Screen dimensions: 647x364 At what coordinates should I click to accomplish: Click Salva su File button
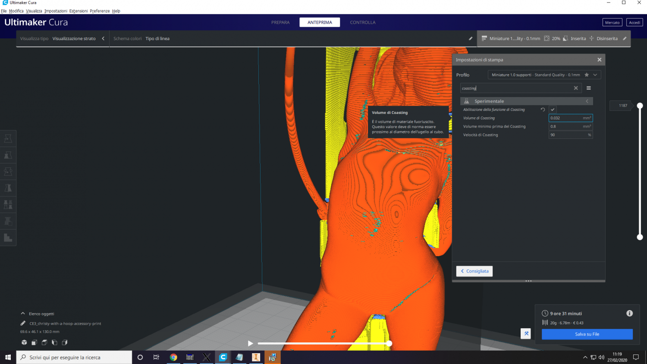(x=587, y=334)
